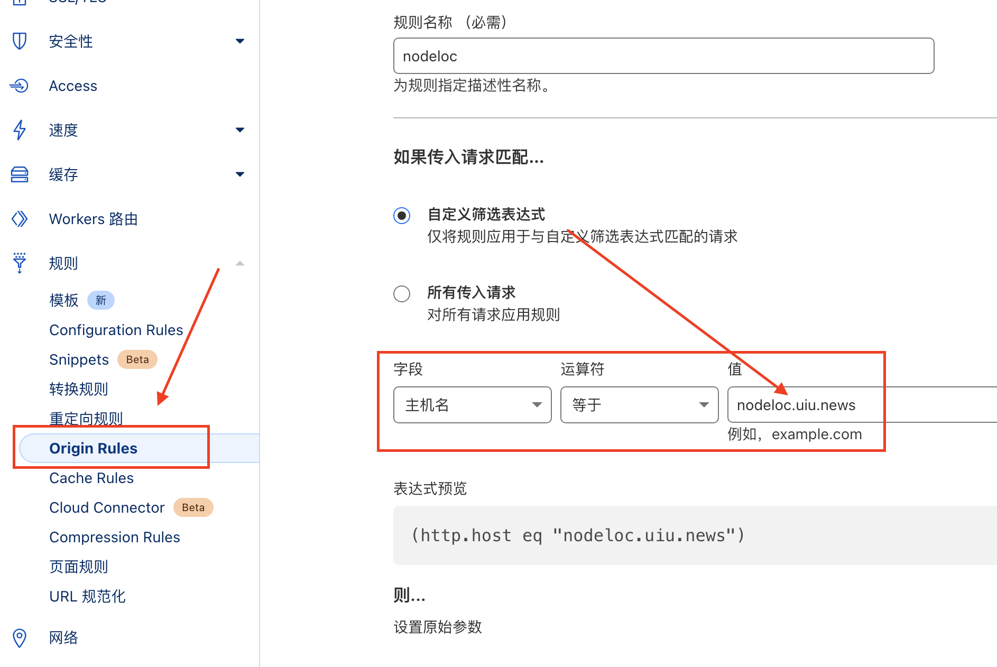
Task: Go to Cache Rules
Action: pos(91,478)
